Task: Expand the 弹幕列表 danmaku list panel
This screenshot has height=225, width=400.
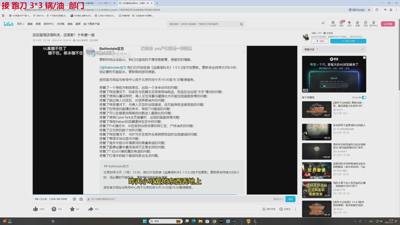Action: click(x=362, y=49)
